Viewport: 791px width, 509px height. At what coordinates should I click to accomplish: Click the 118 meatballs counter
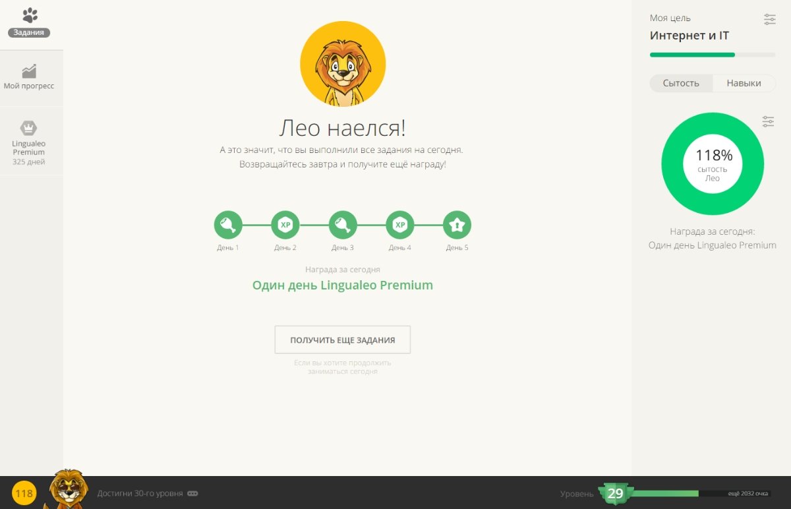(x=24, y=493)
